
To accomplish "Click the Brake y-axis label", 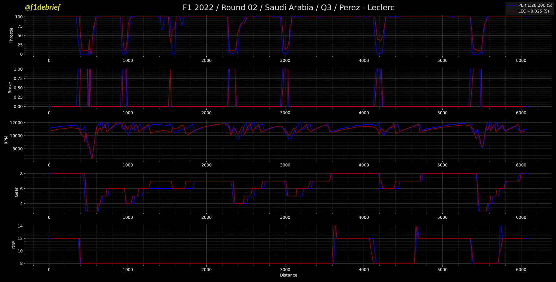I will tap(10, 88).
